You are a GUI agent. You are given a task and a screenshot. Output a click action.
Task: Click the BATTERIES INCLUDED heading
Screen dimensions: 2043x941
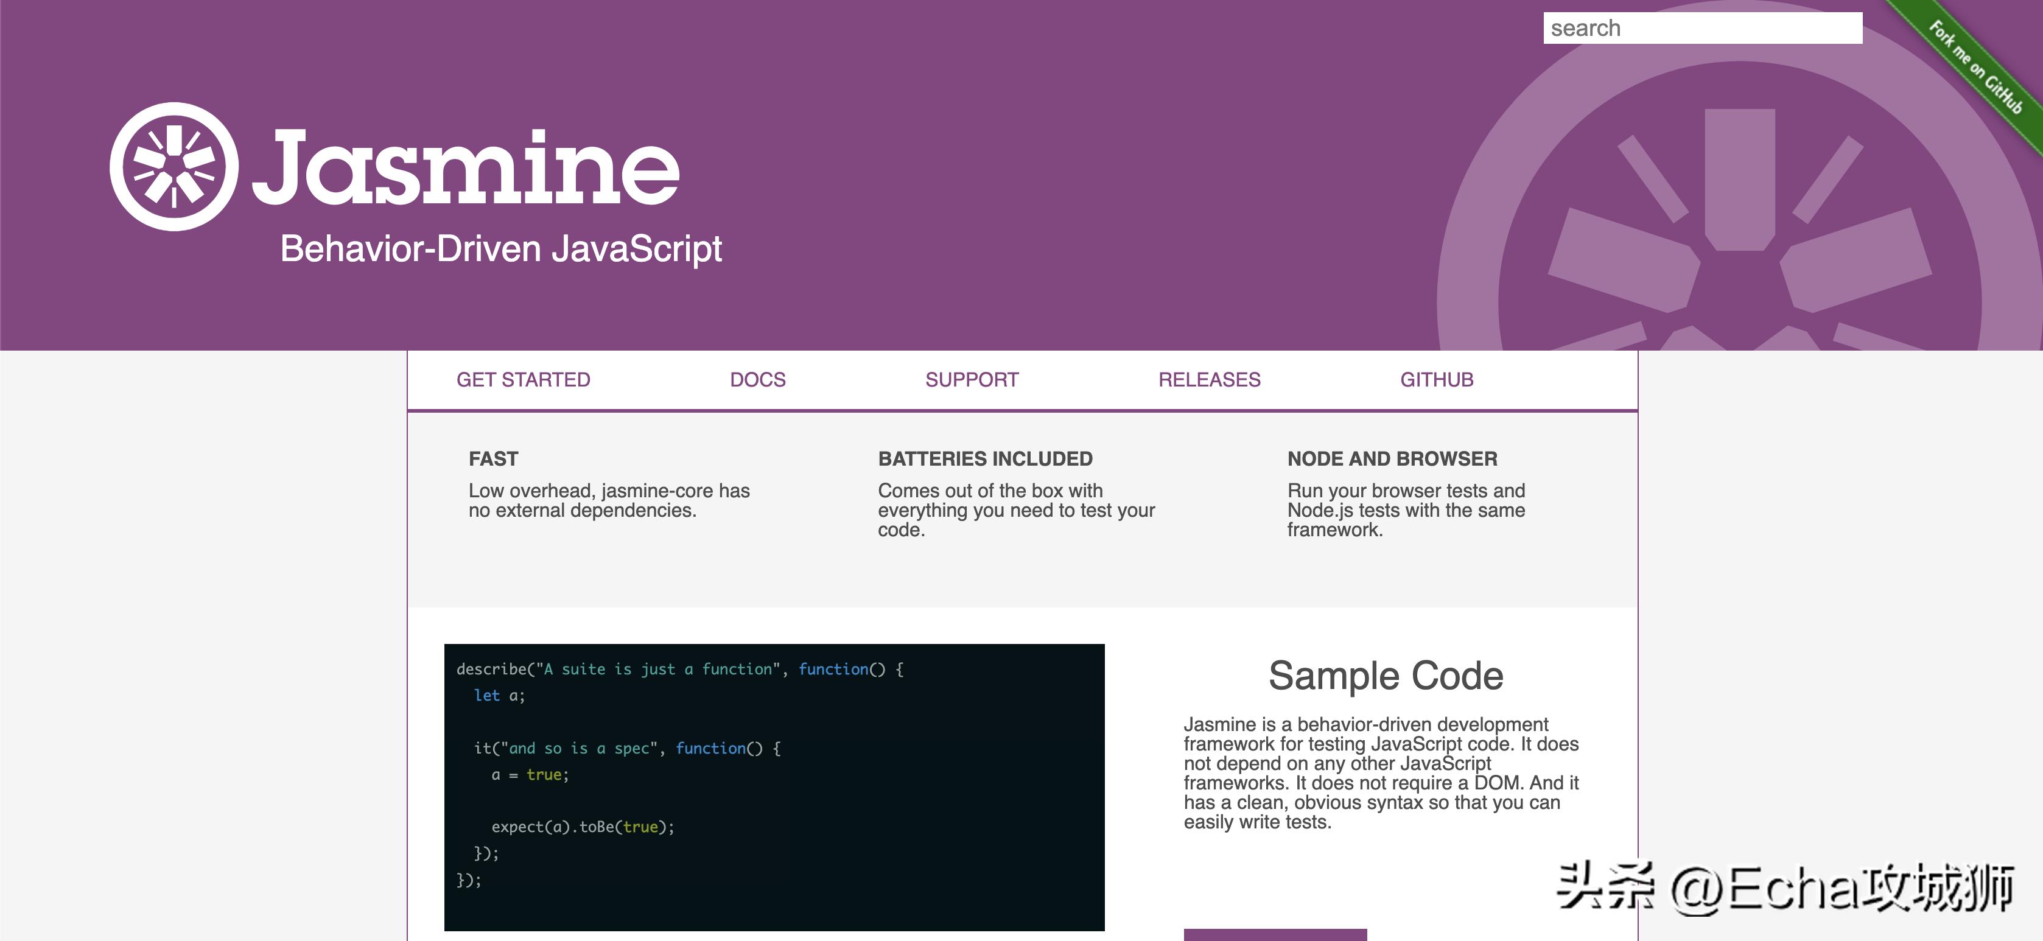tap(985, 459)
